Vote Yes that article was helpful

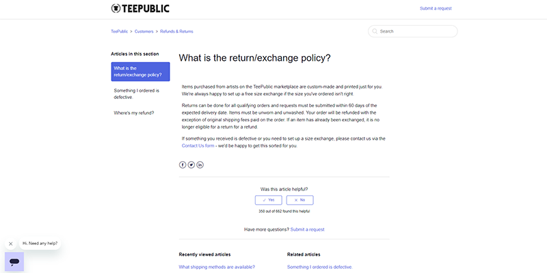coord(268,200)
